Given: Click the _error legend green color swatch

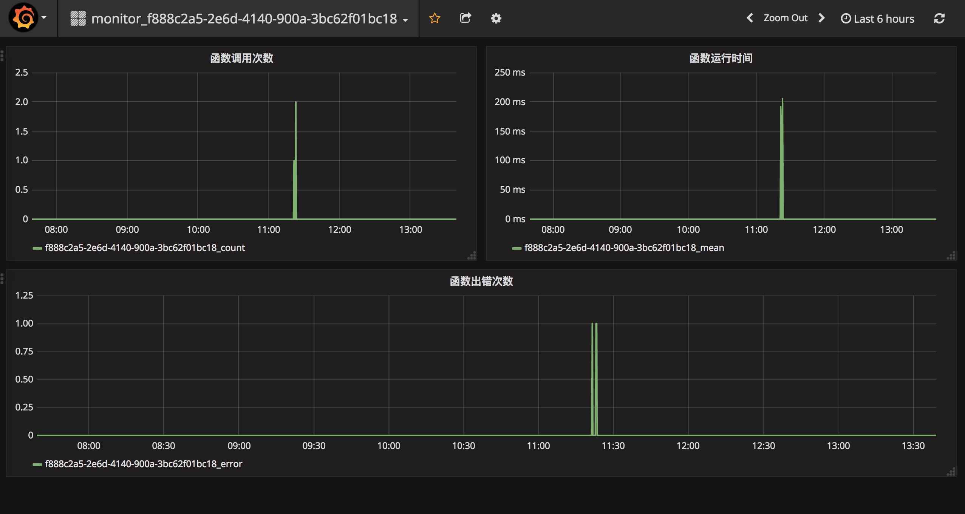Looking at the screenshot, I should 37,464.
